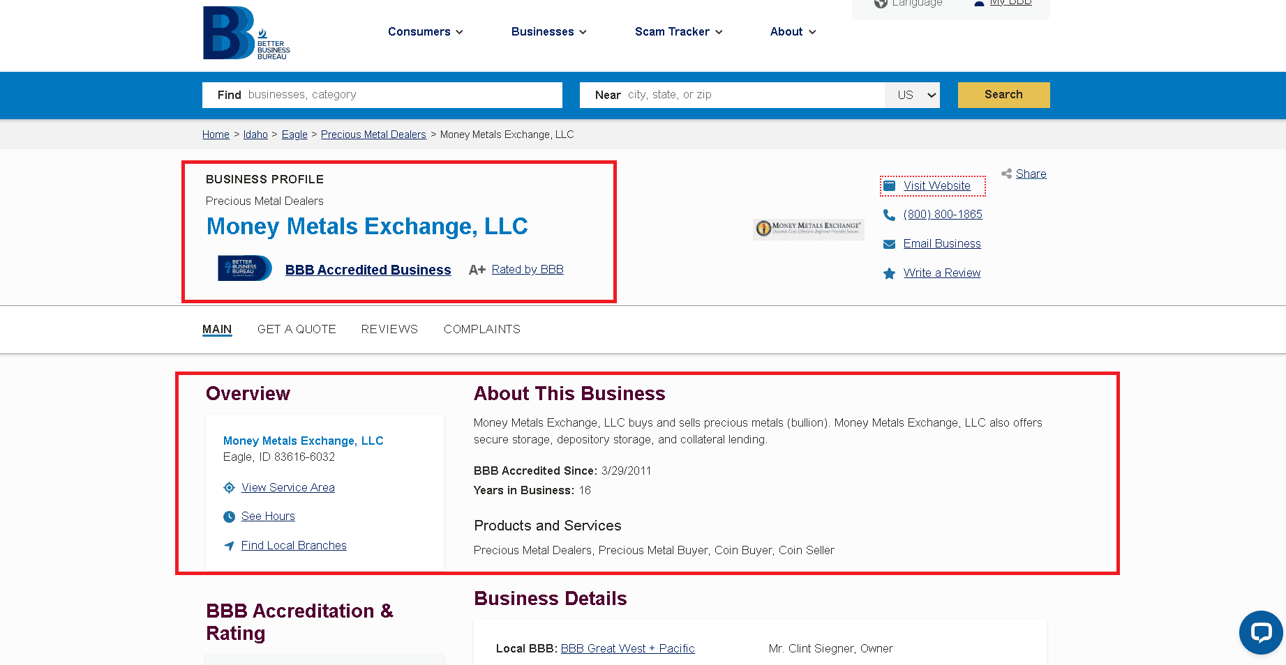Expand the Businesses menu
Image resolution: width=1286 pixels, height=665 pixels.
(x=549, y=32)
